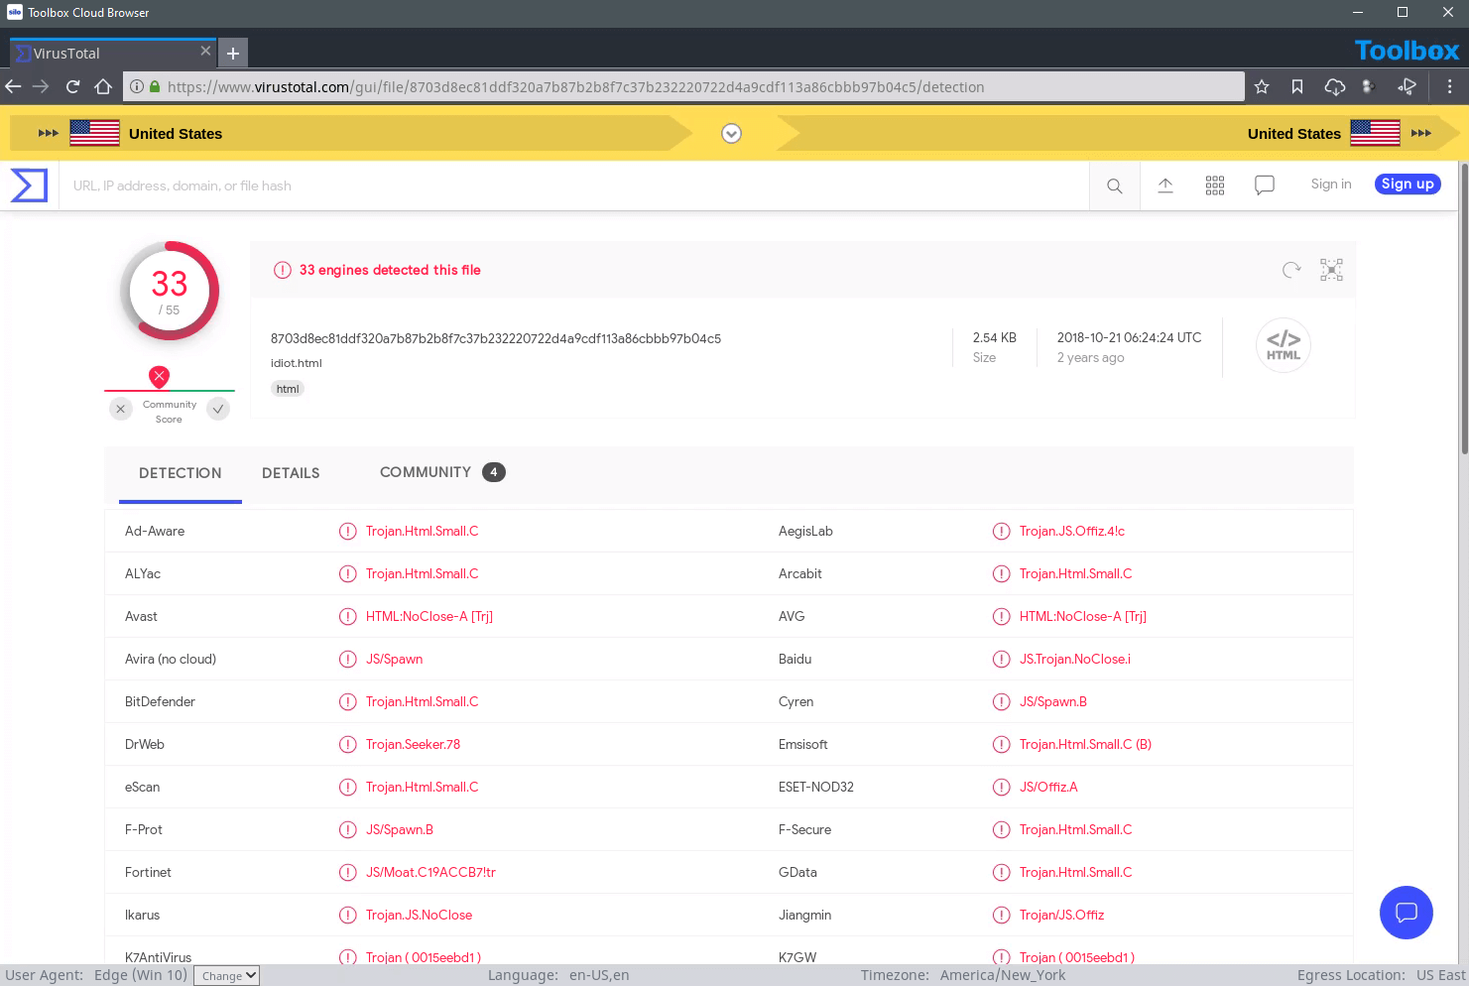This screenshot has height=986, width=1469.
Task: Click the browser back arrow
Action: [x=14, y=86]
